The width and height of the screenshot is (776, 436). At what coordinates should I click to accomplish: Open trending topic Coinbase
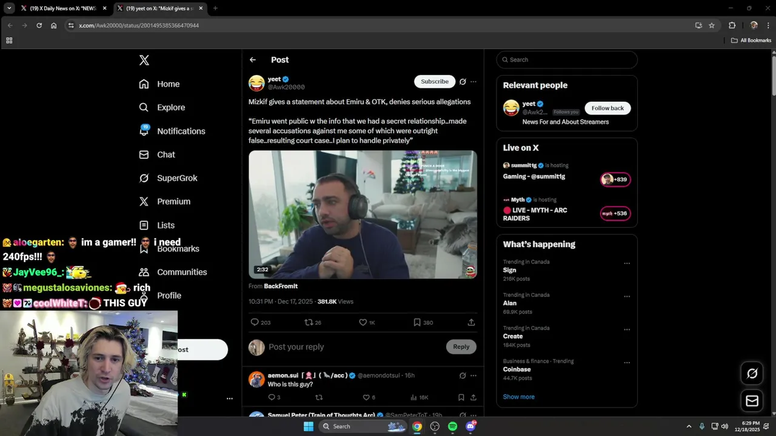coord(517,369)
